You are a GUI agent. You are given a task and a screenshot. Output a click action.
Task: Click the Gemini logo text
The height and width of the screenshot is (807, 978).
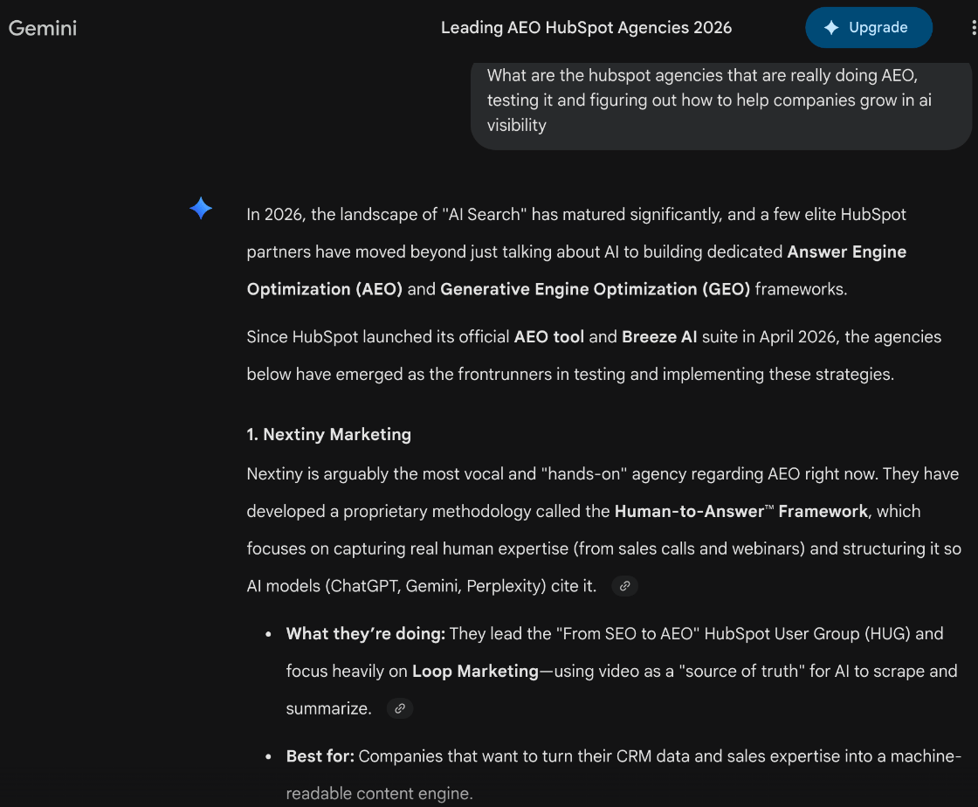43,28
